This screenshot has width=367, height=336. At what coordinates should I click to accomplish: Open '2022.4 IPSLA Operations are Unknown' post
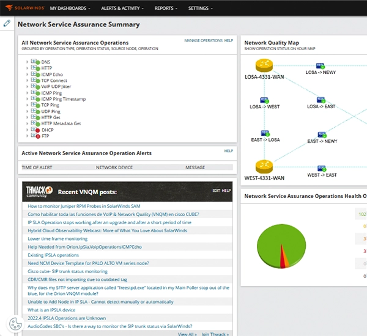[67, 318]
